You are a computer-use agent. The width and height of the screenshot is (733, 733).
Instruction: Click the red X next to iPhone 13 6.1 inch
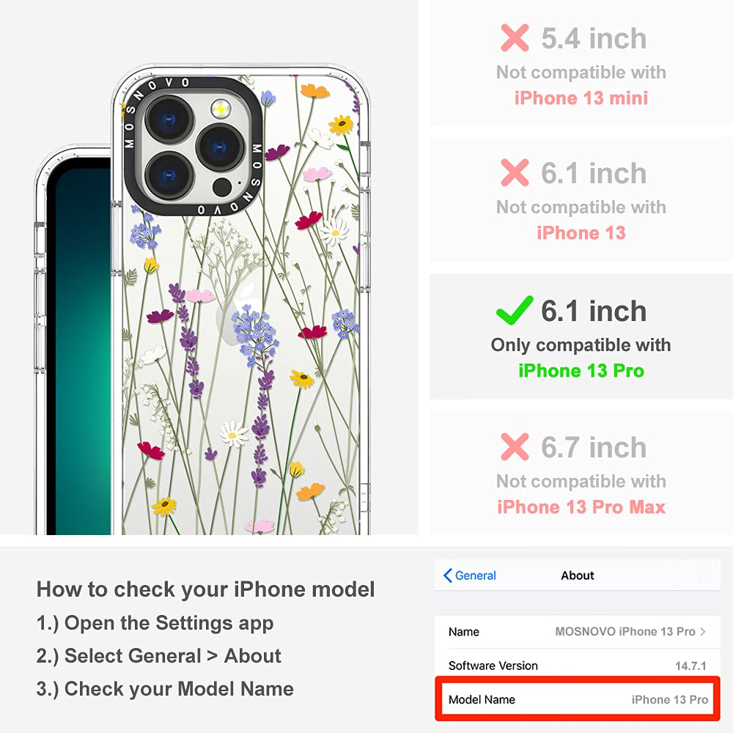coord(515,172)
